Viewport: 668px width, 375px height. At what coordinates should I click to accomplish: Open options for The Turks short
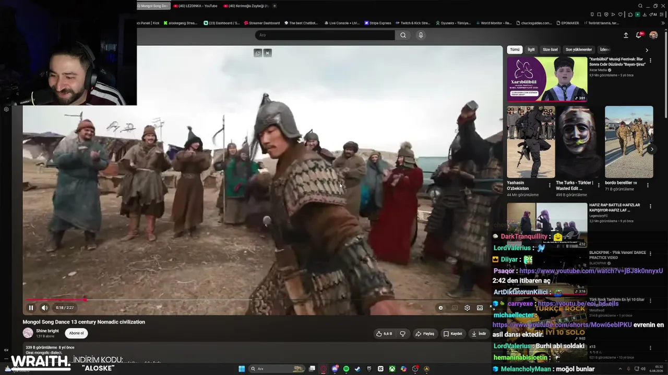coord(599,185)
